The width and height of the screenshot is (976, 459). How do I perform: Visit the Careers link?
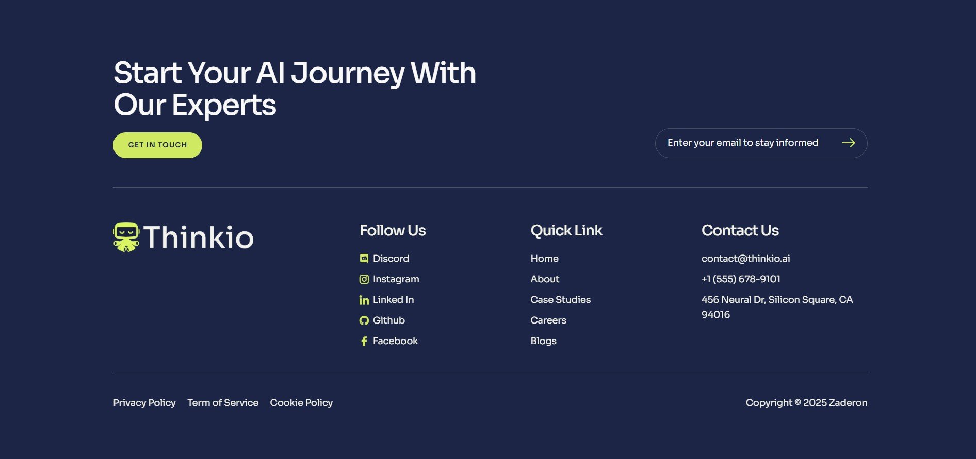point(548,320)
